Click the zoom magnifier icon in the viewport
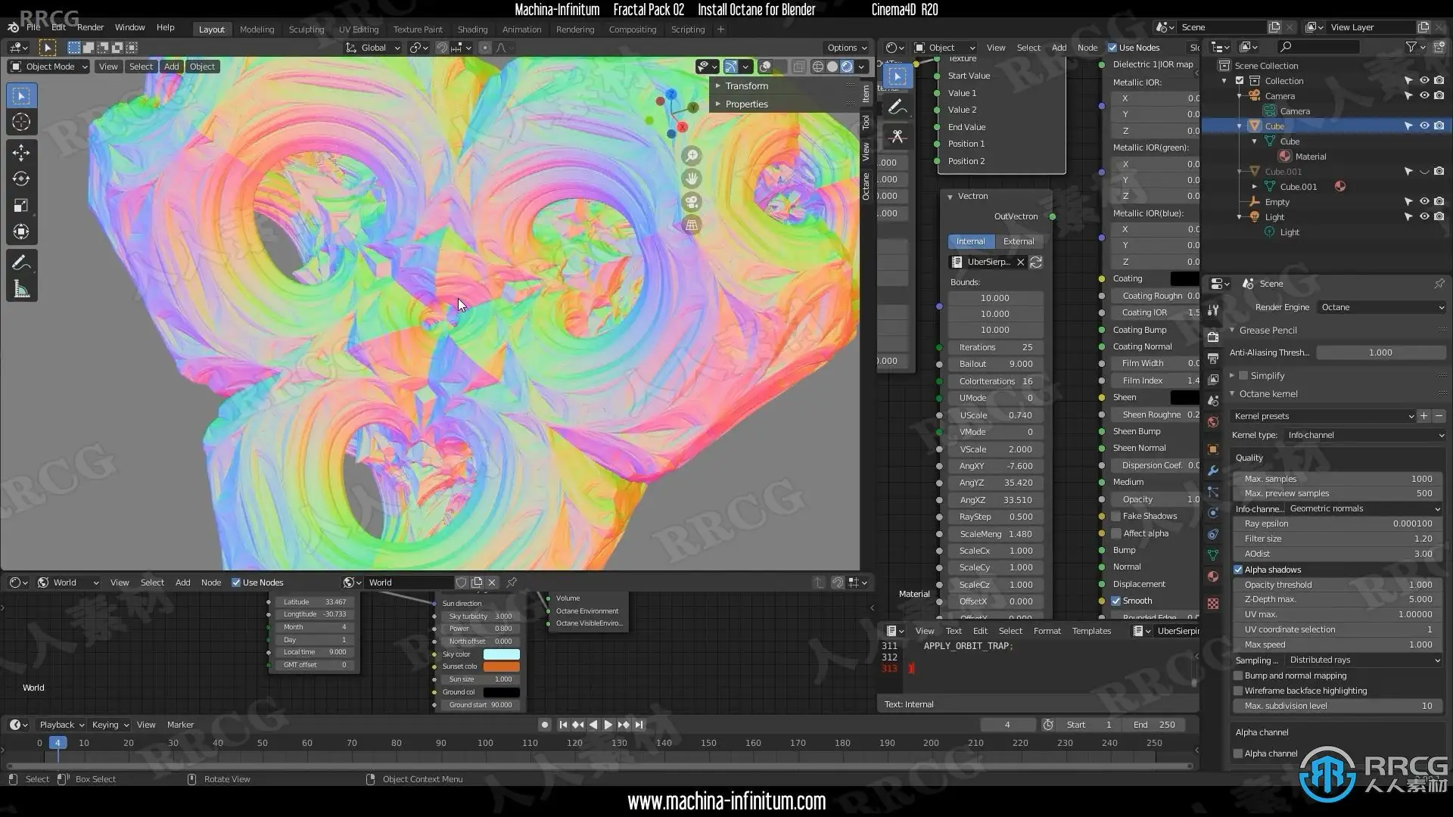1453x817 pixels. point(691,156)
